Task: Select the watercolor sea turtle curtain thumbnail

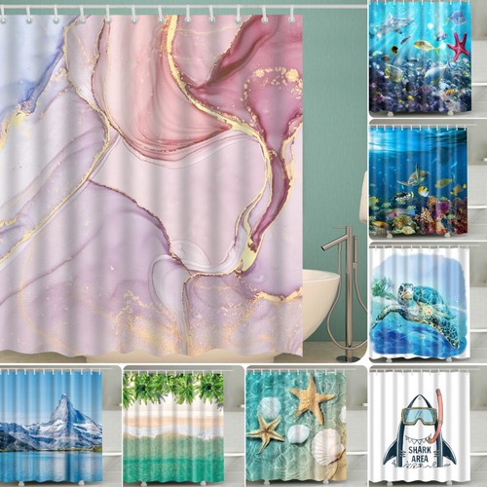Action: [420, 303]
